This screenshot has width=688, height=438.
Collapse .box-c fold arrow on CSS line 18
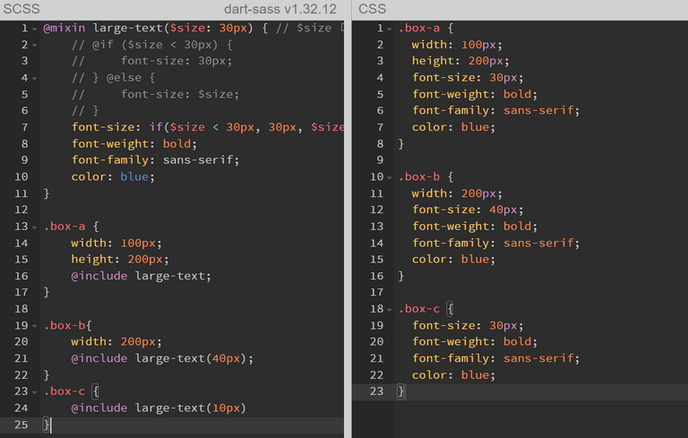point(389,310)
